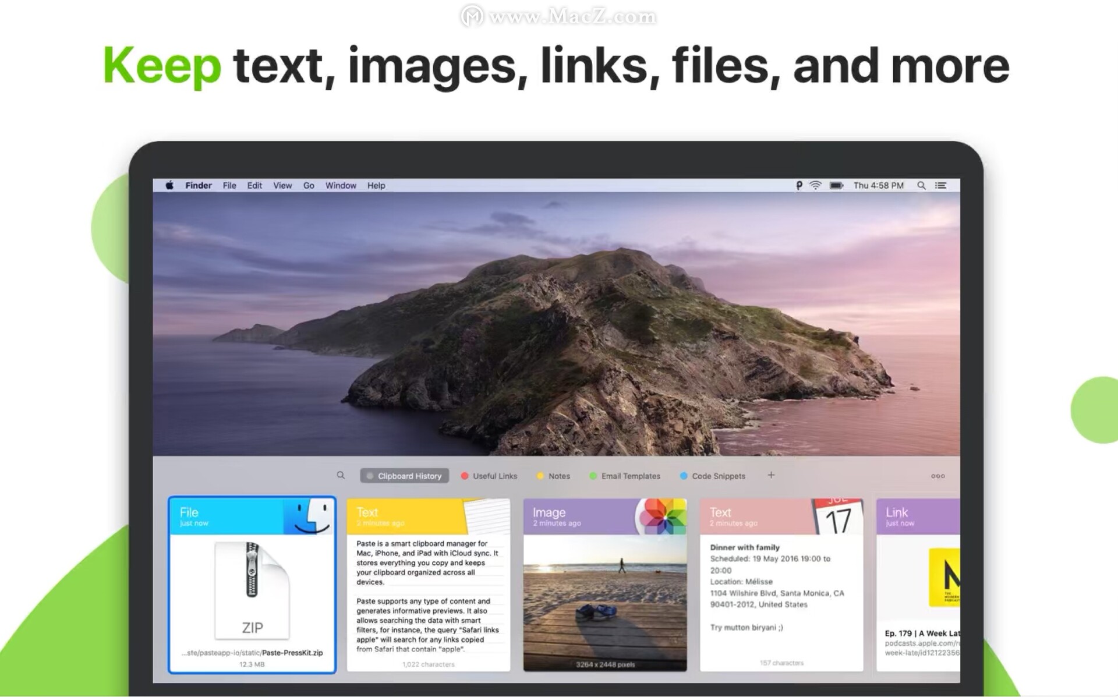Open the Finder menu

tap(198, 185)
